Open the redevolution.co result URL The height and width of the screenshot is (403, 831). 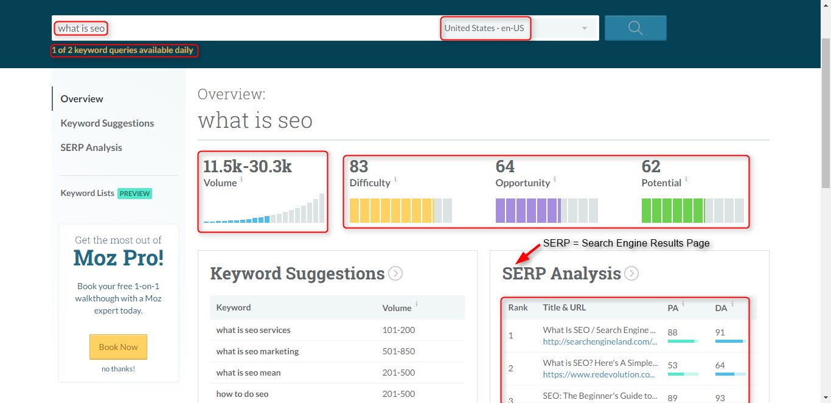coord(600,374)
